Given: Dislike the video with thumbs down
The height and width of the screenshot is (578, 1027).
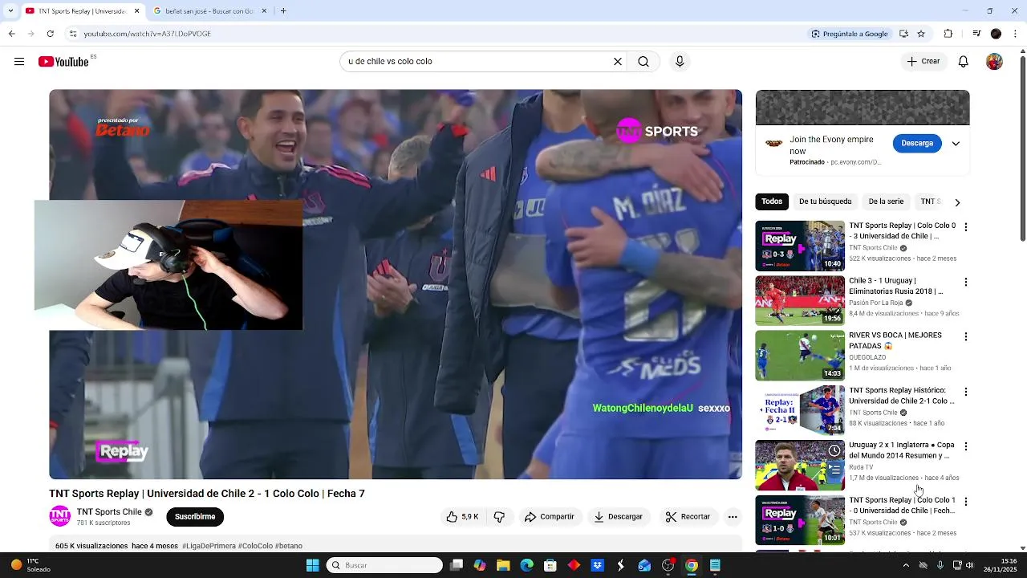Looking at the screenshot, I should point(499,517).
